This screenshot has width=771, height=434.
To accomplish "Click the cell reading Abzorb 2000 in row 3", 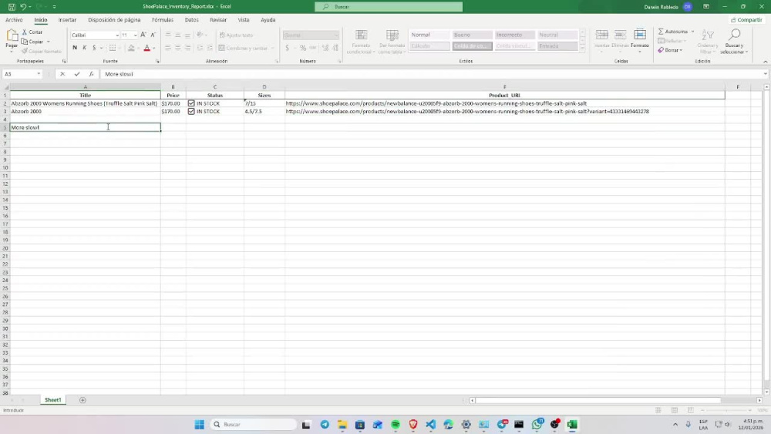I will pyautogui.click(x=85, y=112).
